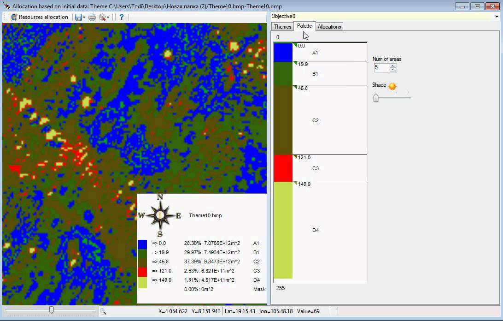This screenshot has height=321, width=503.
Task: Click the magnifier icon near zoom slider
Action: pyautogui.click(x=103, y=311)
